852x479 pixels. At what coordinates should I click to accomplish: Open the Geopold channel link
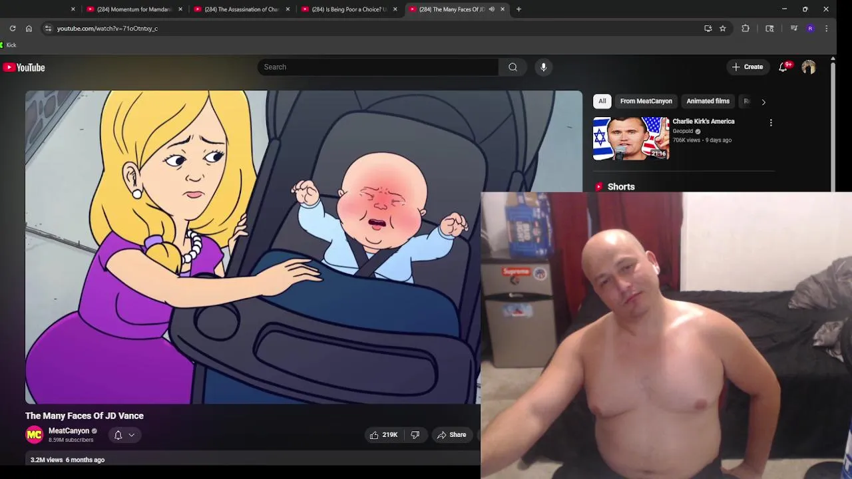tap(683, 131)
